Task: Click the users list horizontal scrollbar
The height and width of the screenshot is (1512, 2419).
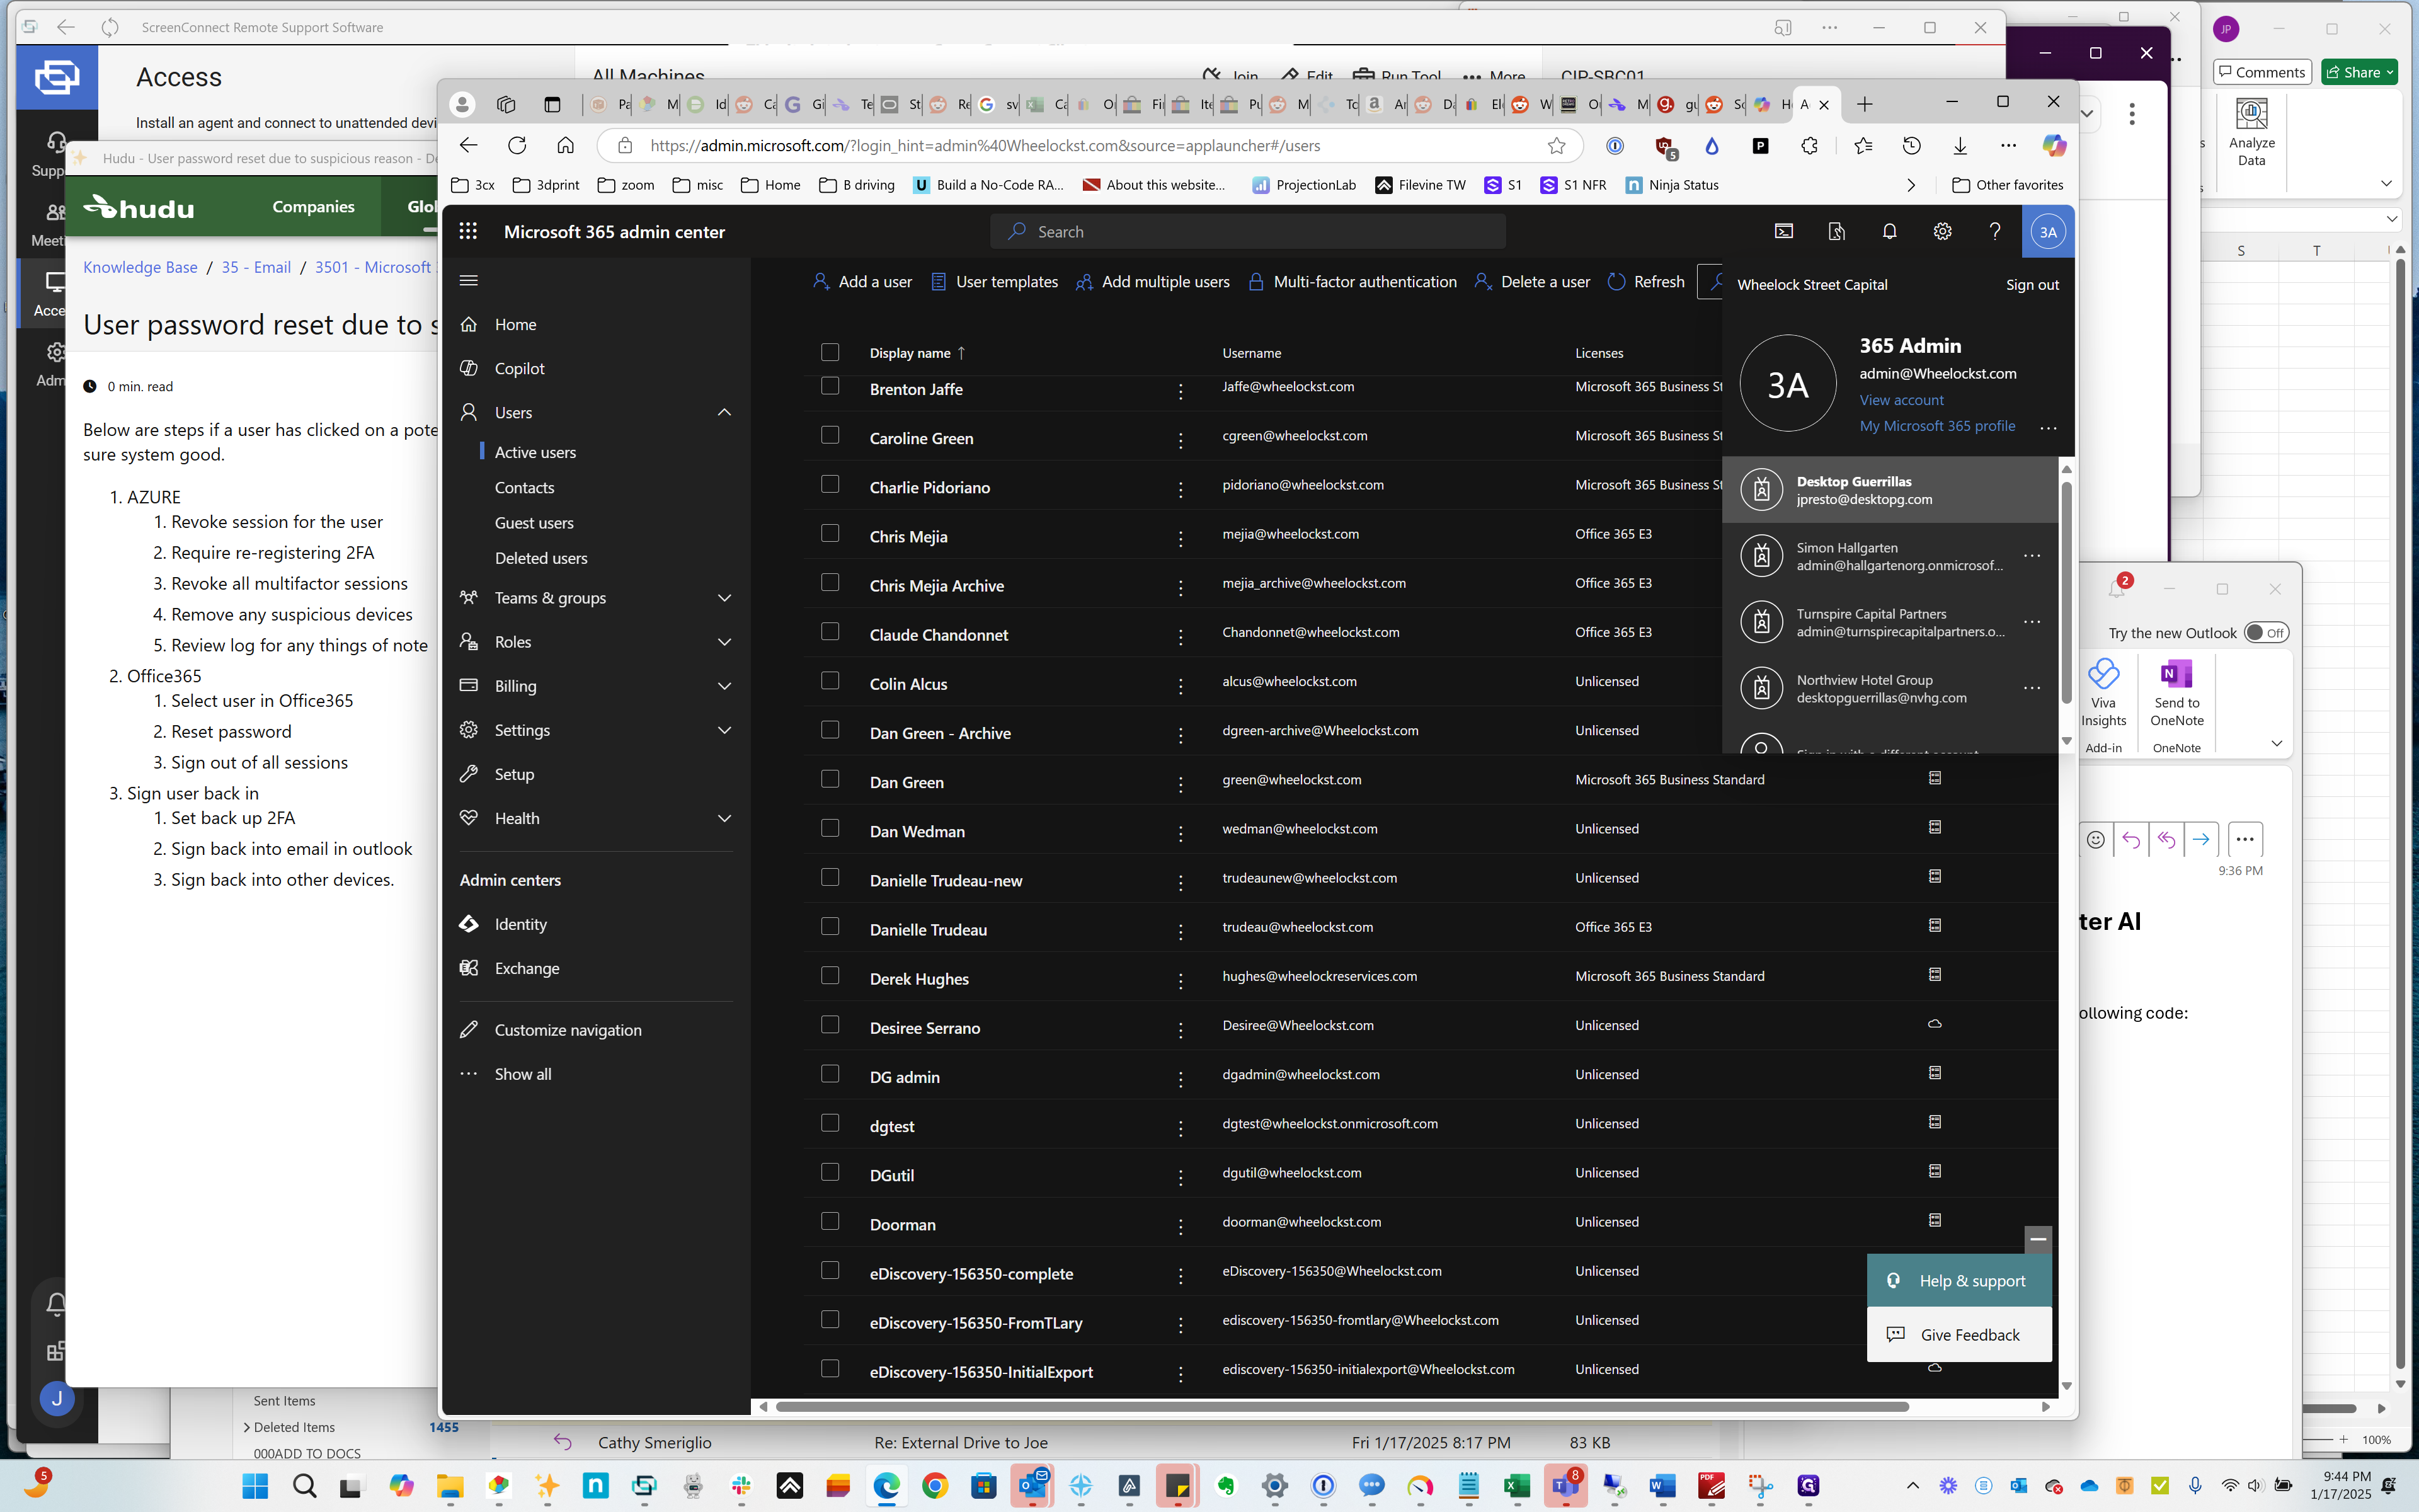Action: pyautogui.click(x=1341, y=1407)
